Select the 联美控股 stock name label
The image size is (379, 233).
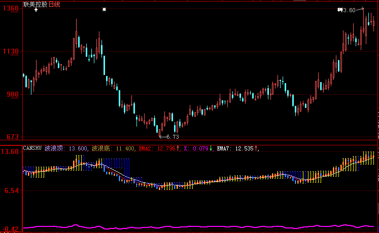pyautogui.click(x=35, y=4)
